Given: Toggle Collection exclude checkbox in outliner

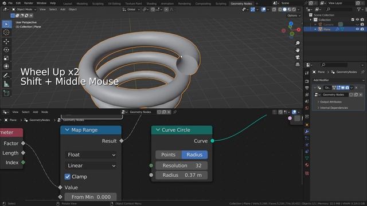Looking at the screenshot, I should click(353, 20).
